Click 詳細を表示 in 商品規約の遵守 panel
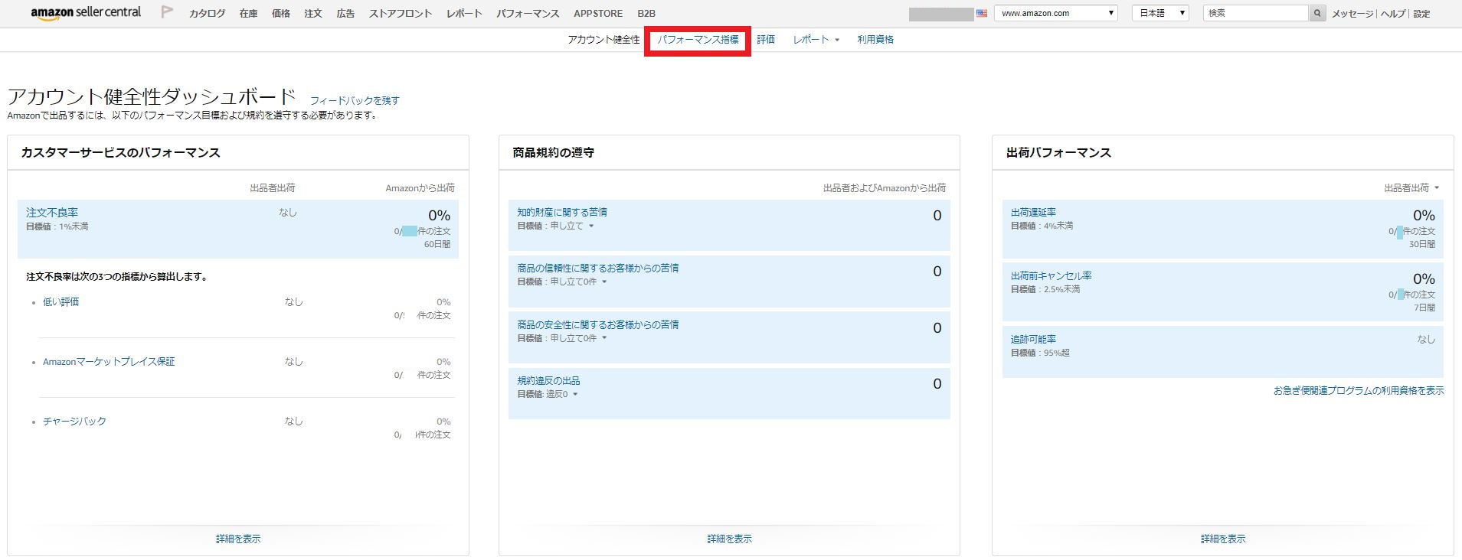Image resolution: width=1462 pixels, height=560 pixels. click(x=729, y=539)
